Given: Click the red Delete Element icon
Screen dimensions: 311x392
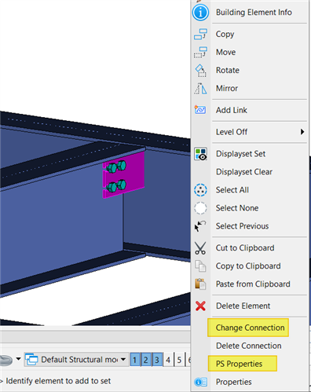Looking at the screenshot, I should (200, 306).
